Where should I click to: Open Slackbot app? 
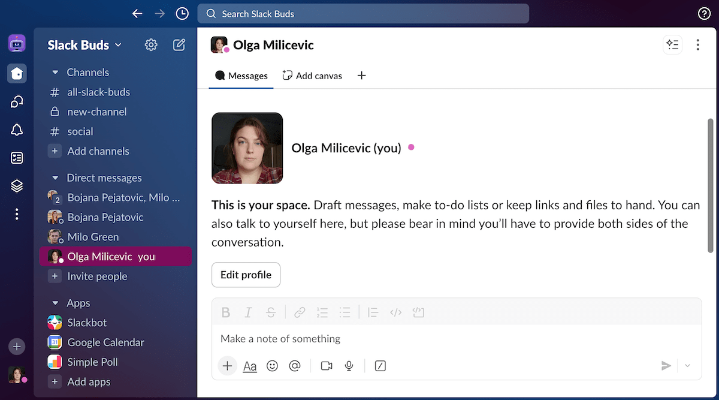click(x=115, y=323)
